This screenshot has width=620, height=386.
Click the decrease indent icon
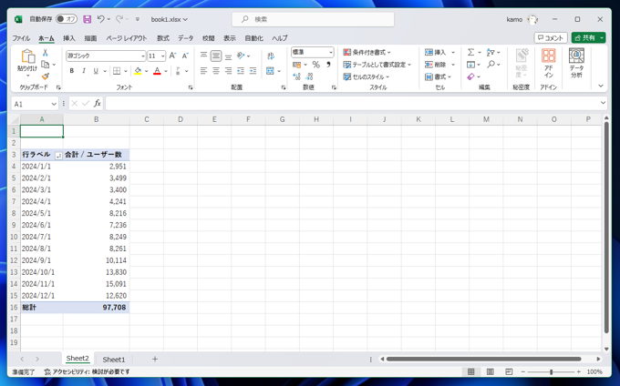click(241, 71)
